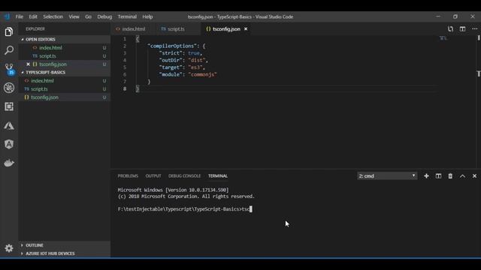Click the terminal command prompt line
This screenshot has height=270, width=481.
185,209
